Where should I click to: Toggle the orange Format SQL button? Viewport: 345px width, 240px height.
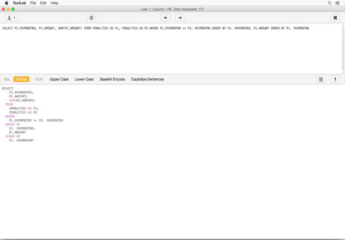(x=21, y=79)
